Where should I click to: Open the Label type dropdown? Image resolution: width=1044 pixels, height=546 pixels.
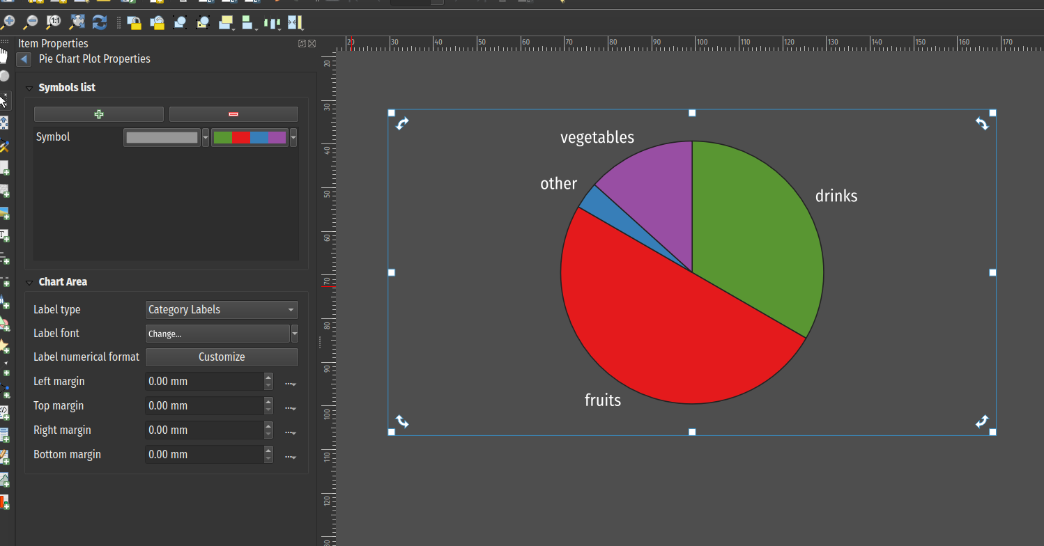pyautogui.click(x=222, y=310)
